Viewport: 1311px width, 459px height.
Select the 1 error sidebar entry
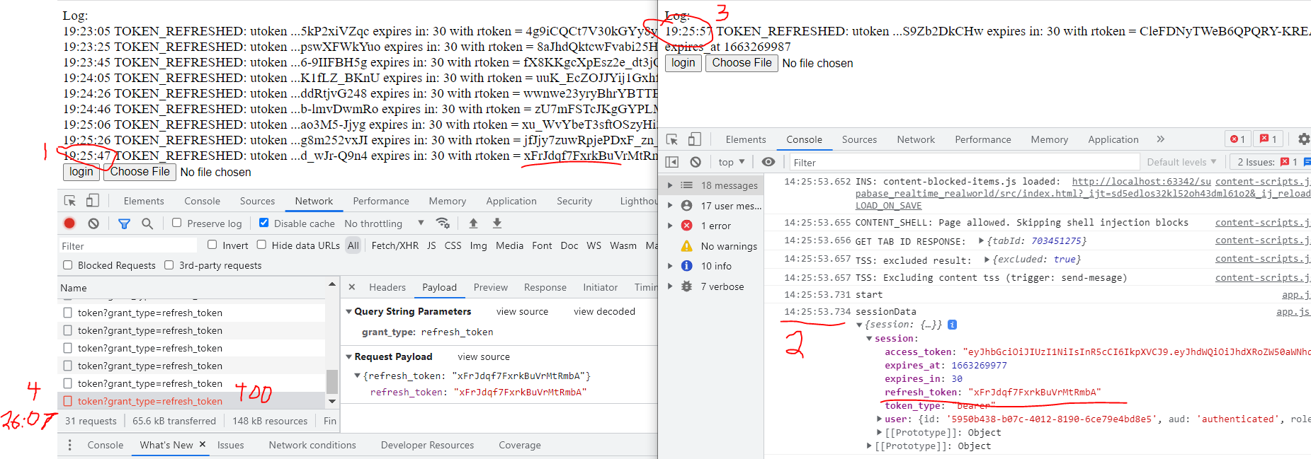(715, 226)
